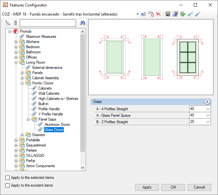218x195 pixels.
Task: Click the folder icon beside Kitchens
Action: [22, 42]
